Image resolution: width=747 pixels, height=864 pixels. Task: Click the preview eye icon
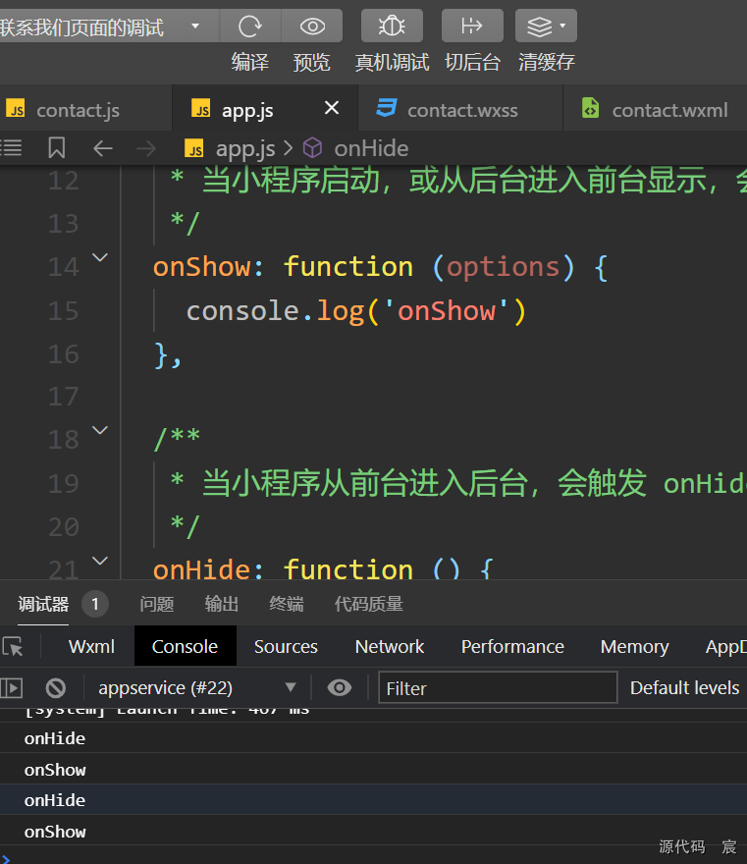coord(312,26)
